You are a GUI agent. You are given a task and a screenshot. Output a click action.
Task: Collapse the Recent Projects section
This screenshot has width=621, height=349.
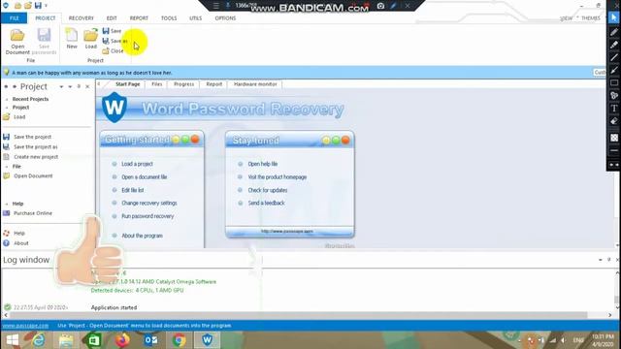tap(7, 99)
